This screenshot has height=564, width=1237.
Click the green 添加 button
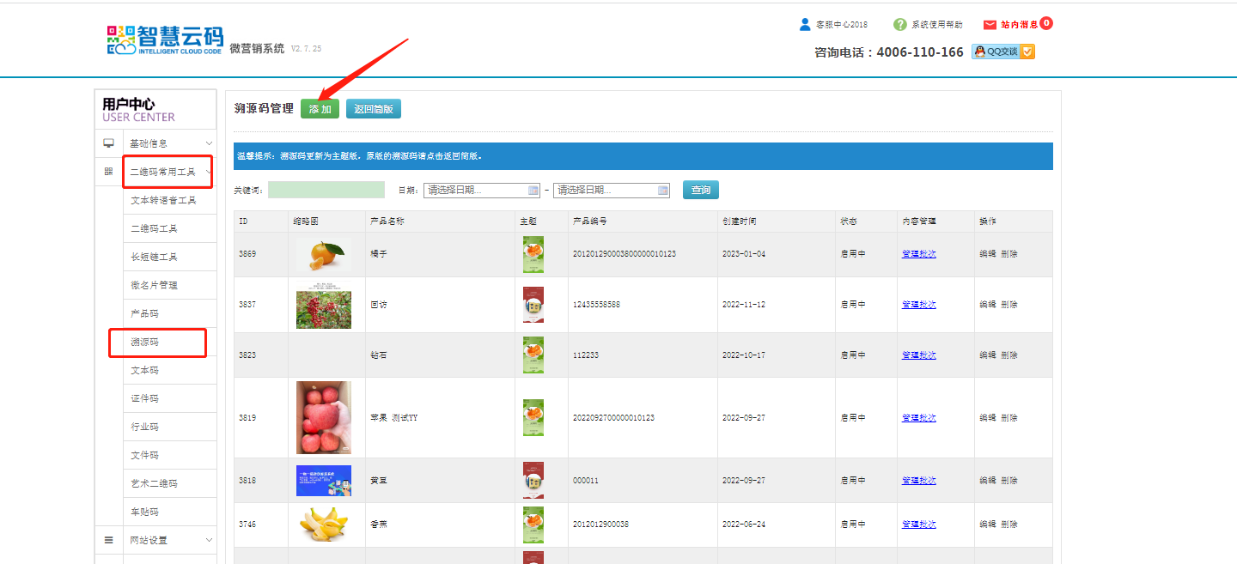320,109
